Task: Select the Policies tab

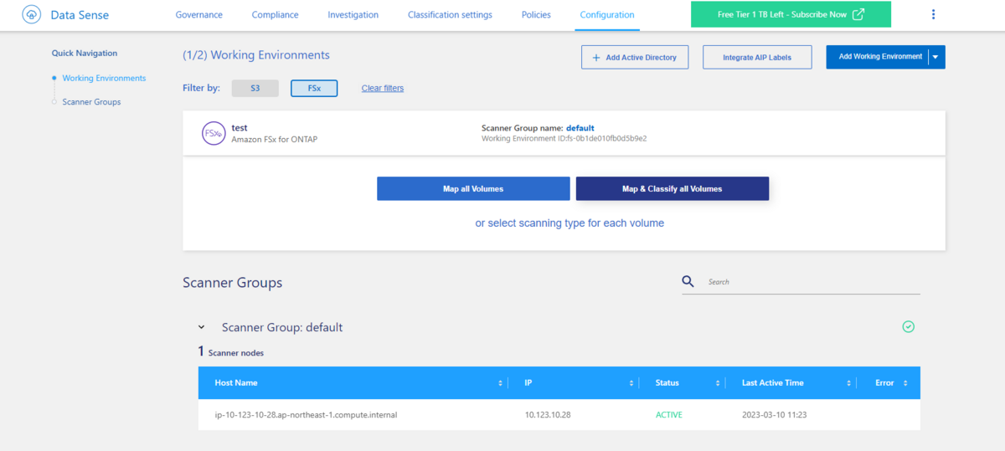Action: (536, 15)
